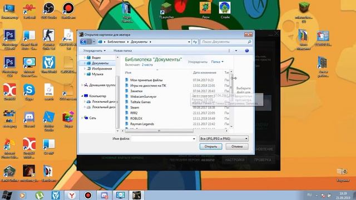Select the Steam folder row

click(177, 107)
